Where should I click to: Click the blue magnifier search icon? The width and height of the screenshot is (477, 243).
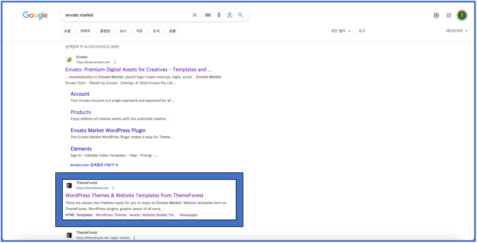[241, 15]
